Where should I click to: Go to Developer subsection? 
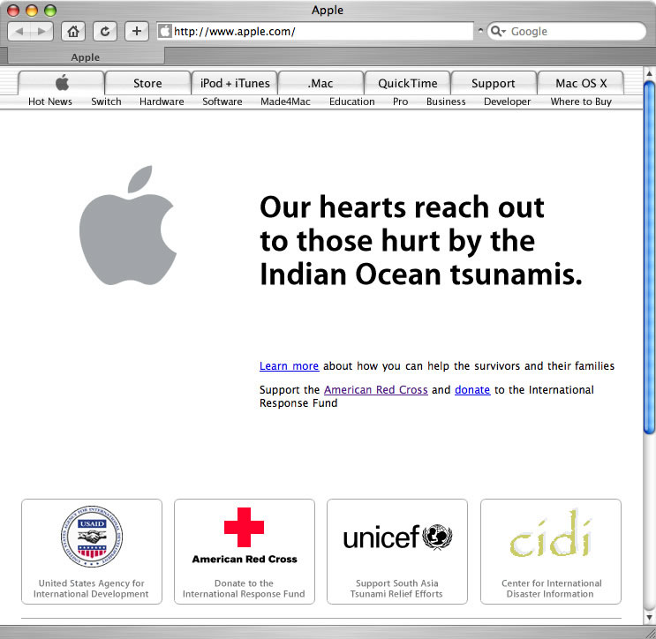pyautogui.click(x=507, y=101)
